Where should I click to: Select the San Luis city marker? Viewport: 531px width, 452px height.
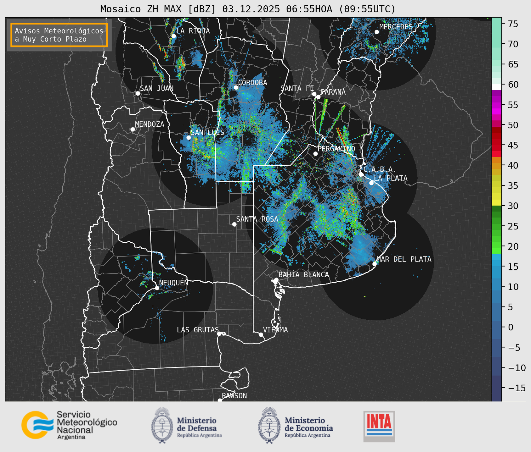189,138
